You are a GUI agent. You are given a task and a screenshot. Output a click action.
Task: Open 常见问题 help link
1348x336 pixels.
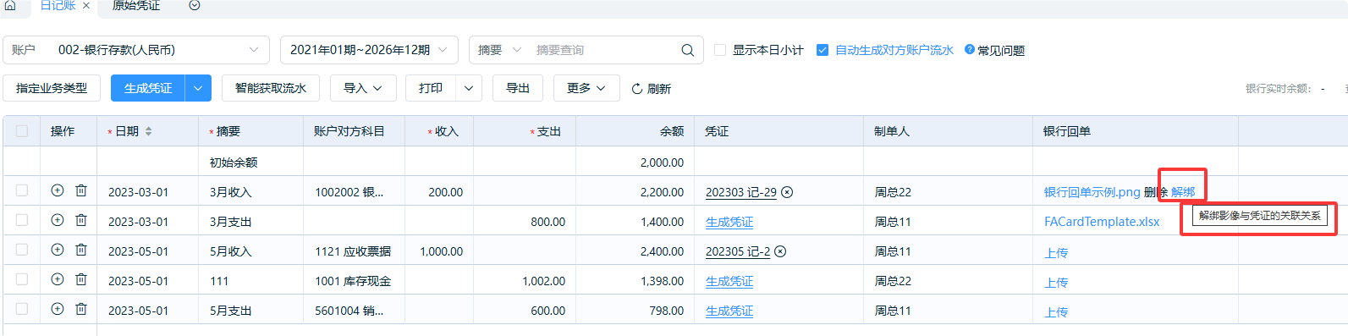[995, 50]
